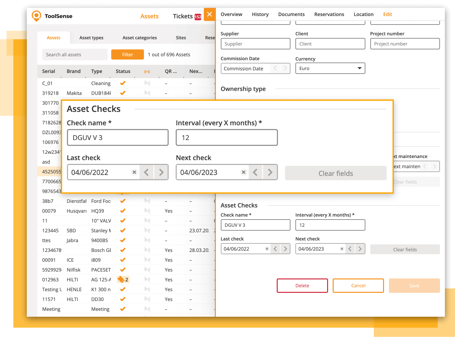Viewport: 455px width, 337px height.
Task: Click the Cancel button
Action: [x=358, y=286]
